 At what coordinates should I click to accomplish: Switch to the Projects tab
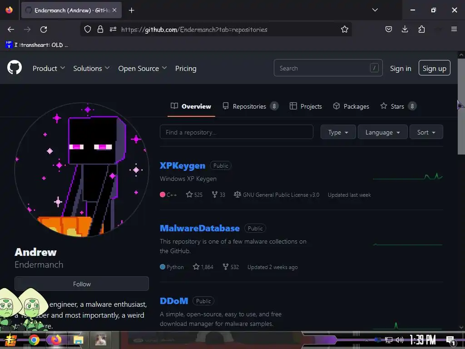(306, 106)
